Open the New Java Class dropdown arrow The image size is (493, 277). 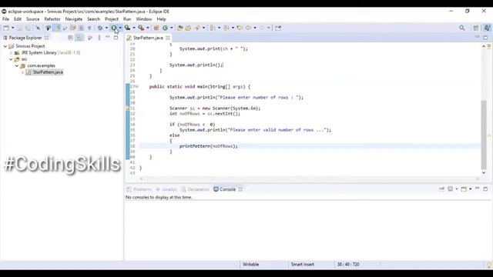click(171, 28)
